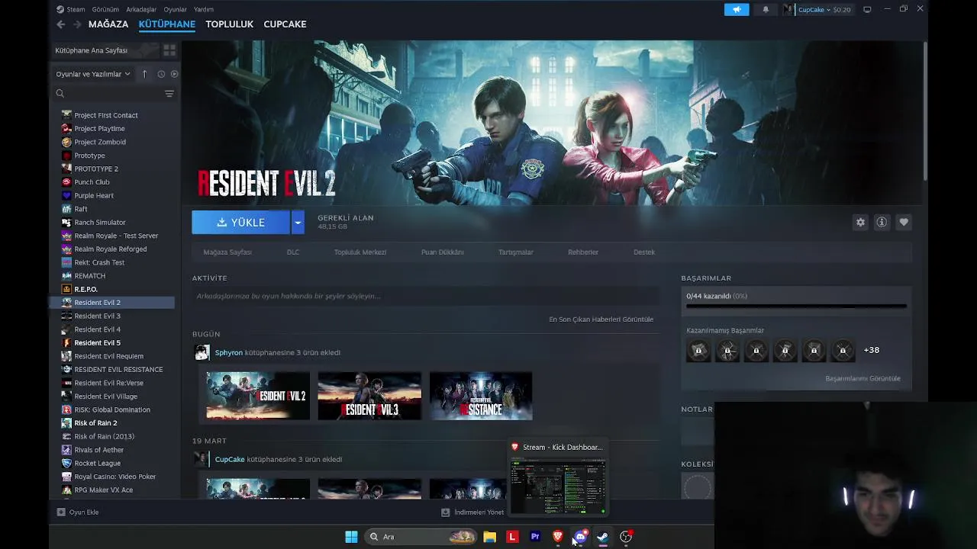
Task: Open the Mağaza Sayfası link
Action: pos(227,252)
